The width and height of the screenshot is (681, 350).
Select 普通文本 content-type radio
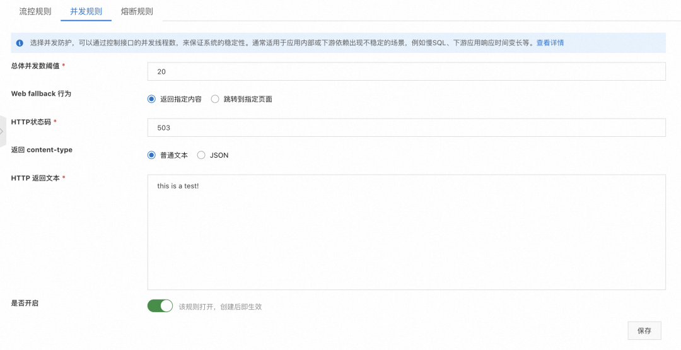point(151,155)
